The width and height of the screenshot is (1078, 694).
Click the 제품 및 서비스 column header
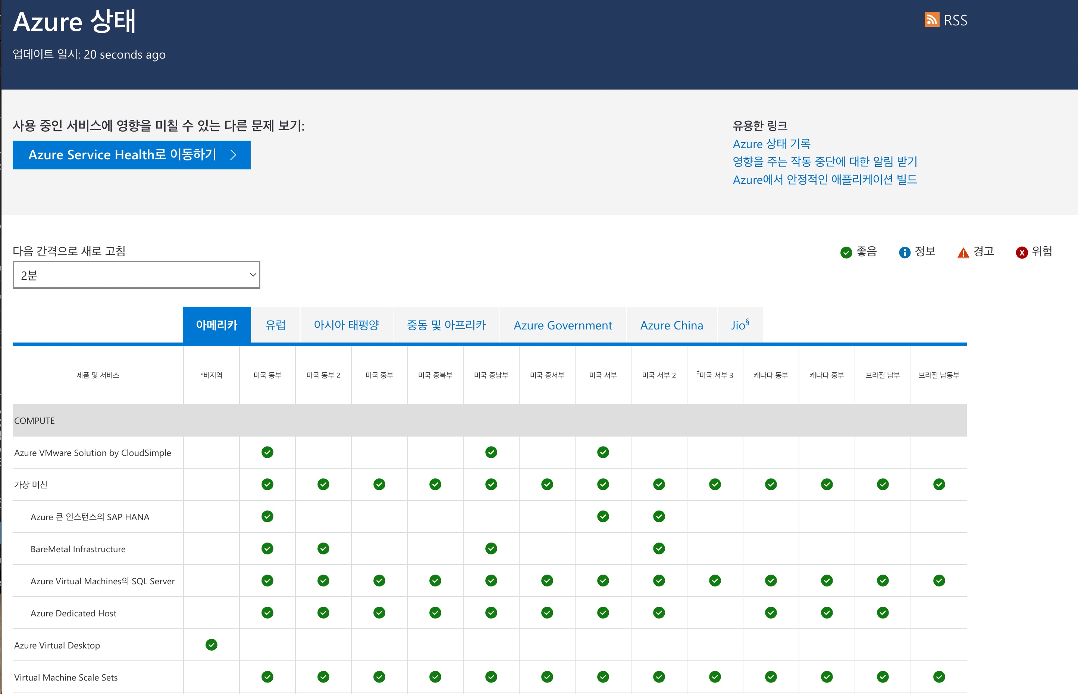[98, 375]
